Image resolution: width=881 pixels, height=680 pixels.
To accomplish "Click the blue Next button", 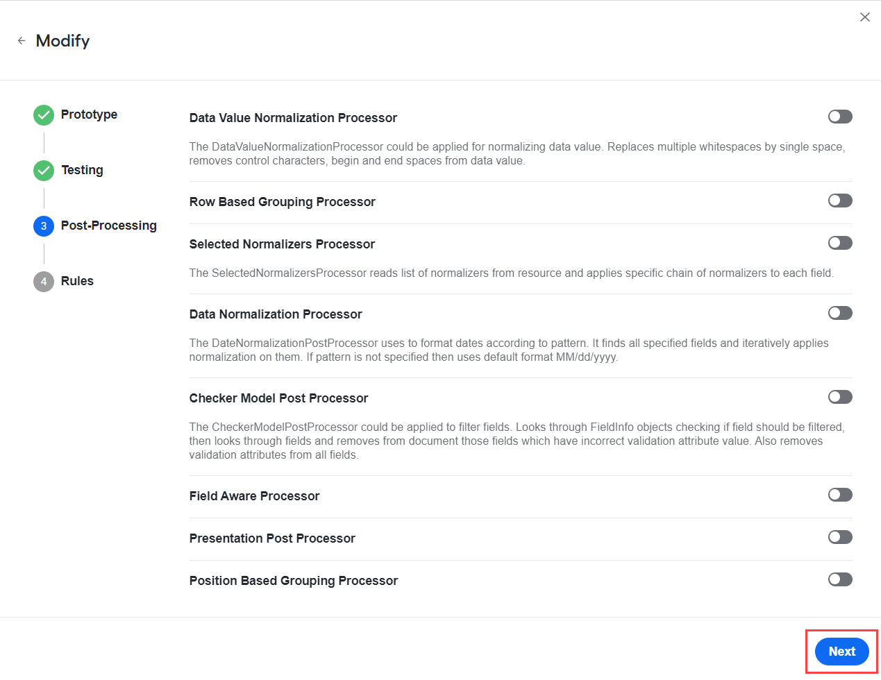I will (841, 652).
